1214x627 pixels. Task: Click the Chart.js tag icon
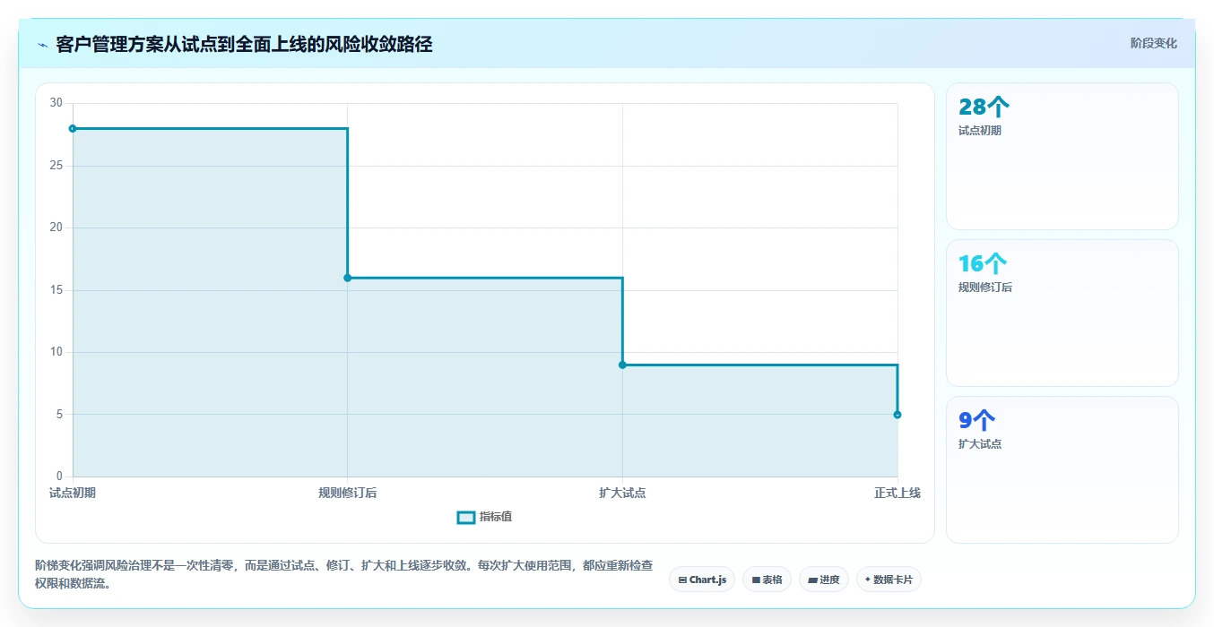(x=683, y=580)
